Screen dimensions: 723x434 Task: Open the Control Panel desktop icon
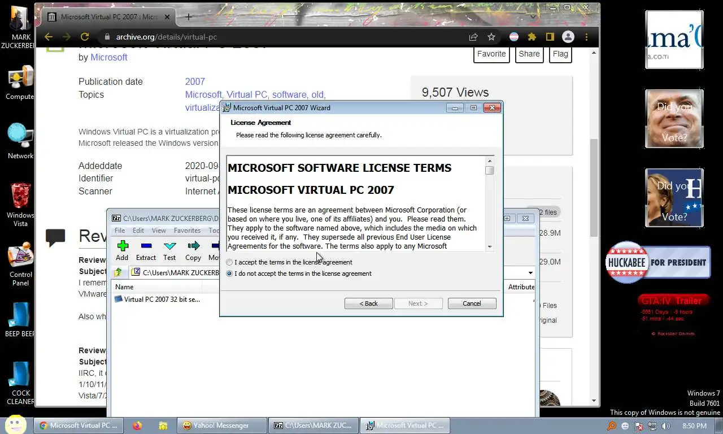[x=20, y=264]
